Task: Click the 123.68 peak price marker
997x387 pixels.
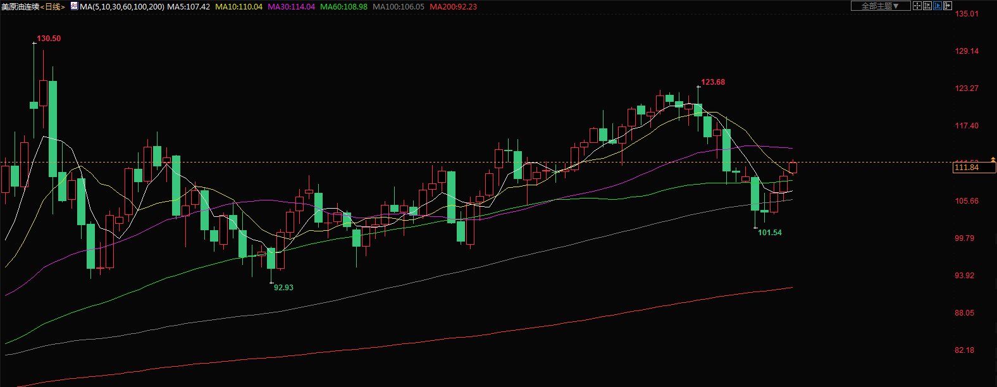Action: coord(713,82)
